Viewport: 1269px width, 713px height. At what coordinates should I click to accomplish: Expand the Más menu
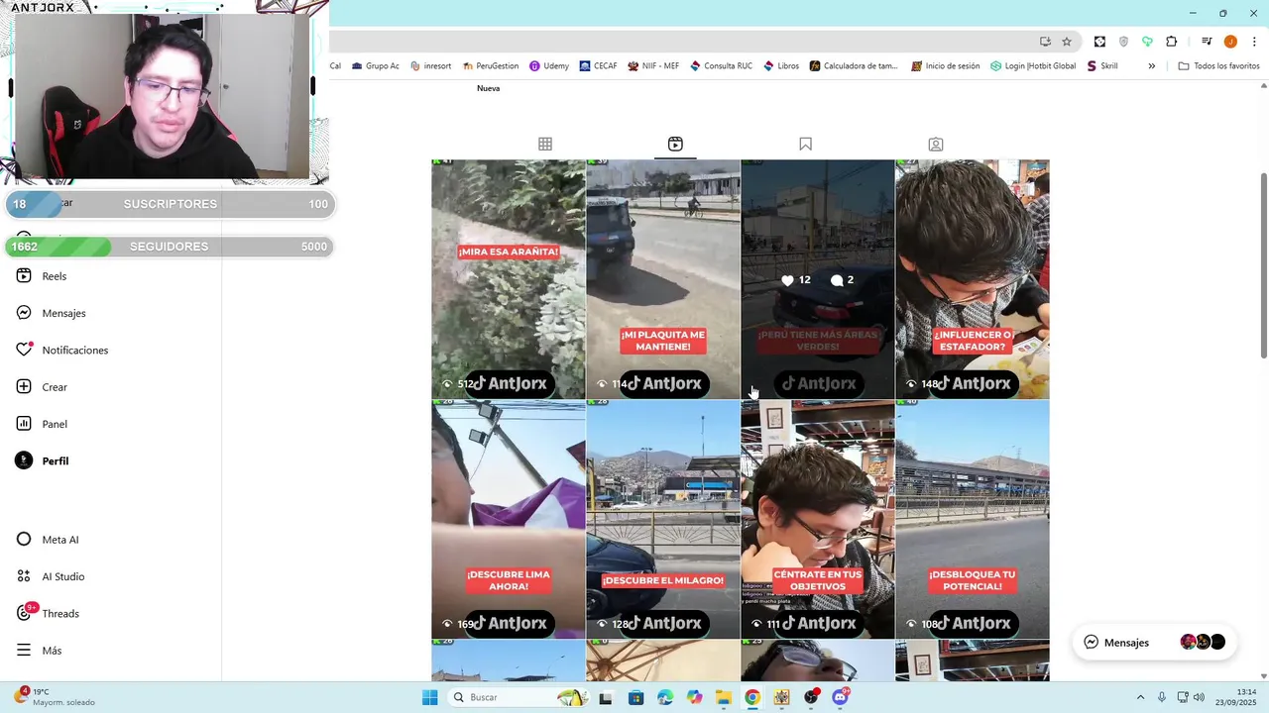(39, 651)
